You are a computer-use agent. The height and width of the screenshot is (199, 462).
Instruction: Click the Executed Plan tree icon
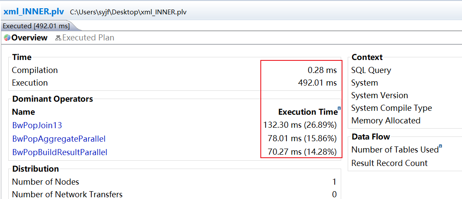pos(58,38)
